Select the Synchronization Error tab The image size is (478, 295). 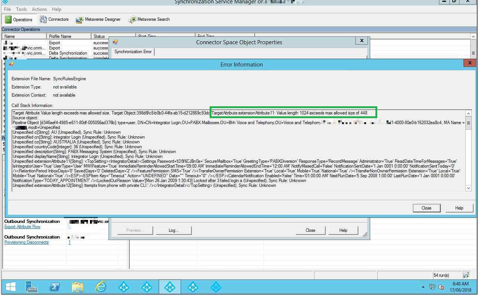click(133, 52)
